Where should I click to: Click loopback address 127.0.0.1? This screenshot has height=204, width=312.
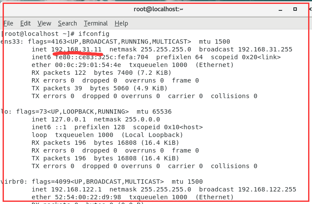(69, 119)
